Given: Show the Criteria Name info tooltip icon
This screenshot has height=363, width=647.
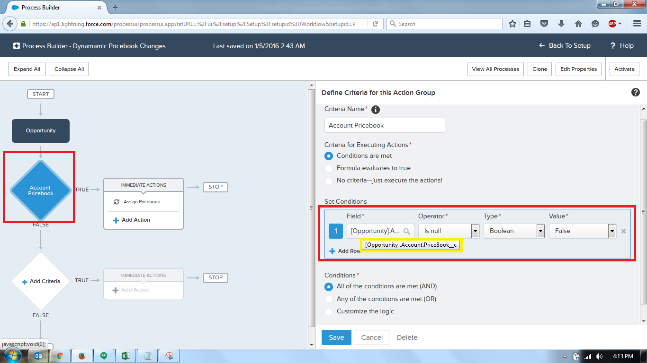Looking at the screenshot, I should click(x=376, y=110).
